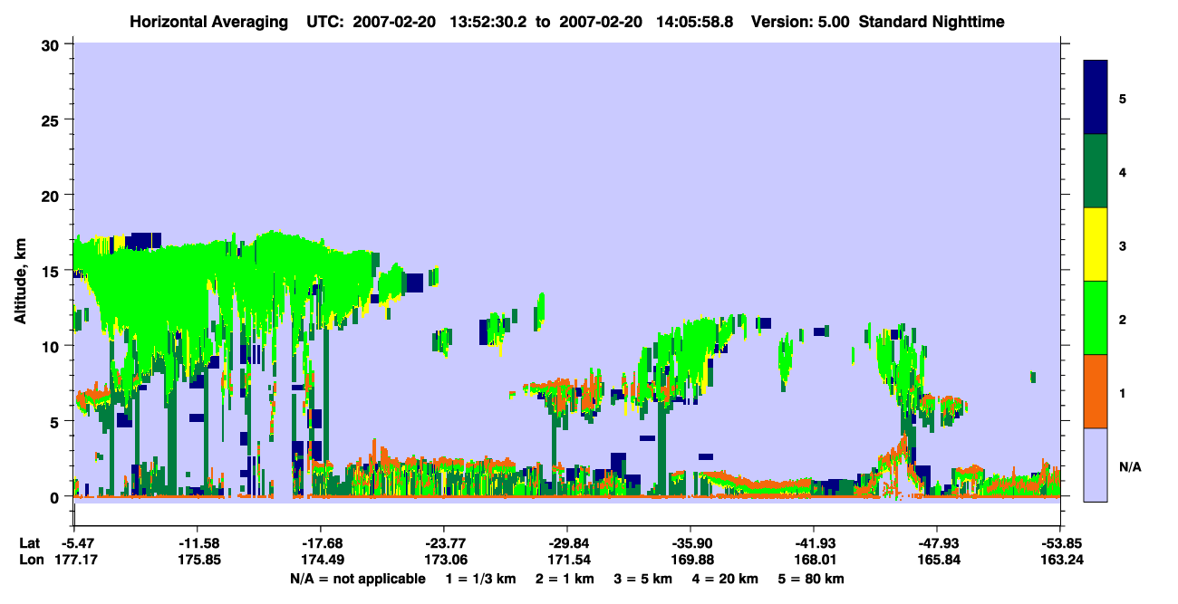The width and height of the screenshot is (1178, 604).
Task: Click longitude value '173.06'
Action: pyautogui.click(x=444, y=560)
